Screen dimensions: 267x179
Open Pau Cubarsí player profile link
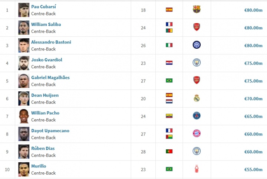click(x=44, y=7)
